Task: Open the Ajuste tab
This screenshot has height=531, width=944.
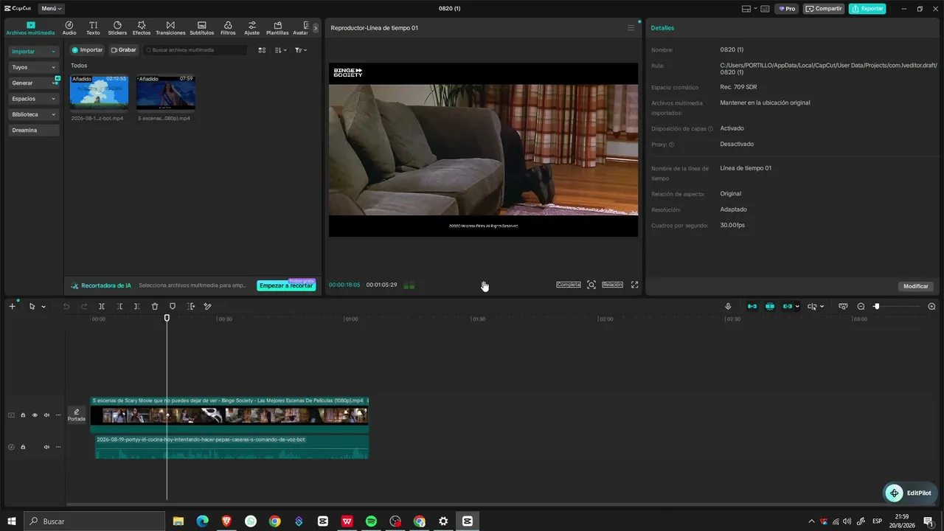Action: tap(252, 28)
